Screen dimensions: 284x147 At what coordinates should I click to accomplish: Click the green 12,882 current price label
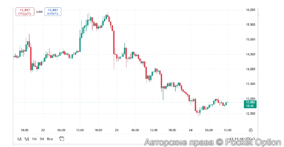pyautogui.click(x=250, y=102)
